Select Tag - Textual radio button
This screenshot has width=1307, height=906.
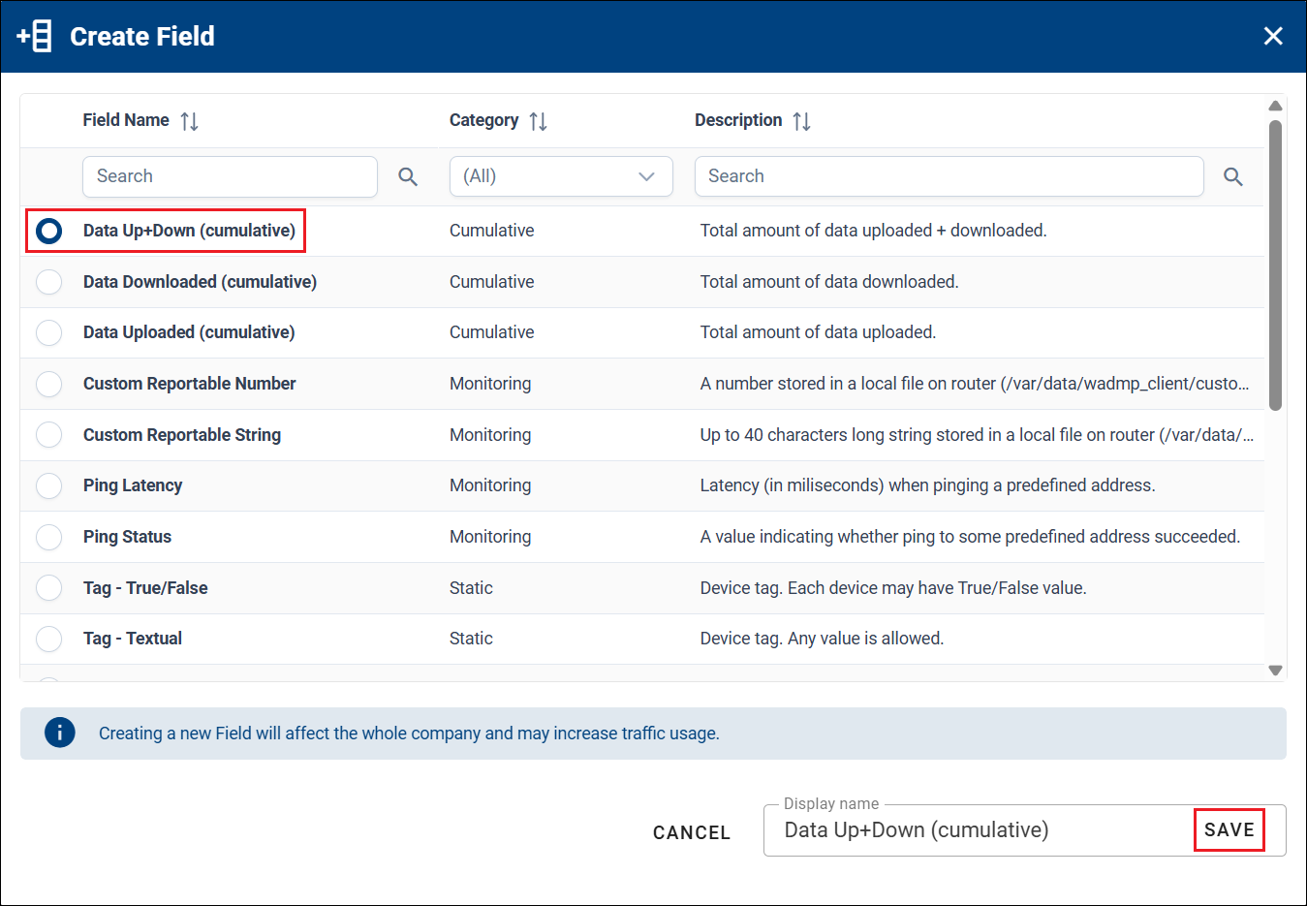coord(48,639)
